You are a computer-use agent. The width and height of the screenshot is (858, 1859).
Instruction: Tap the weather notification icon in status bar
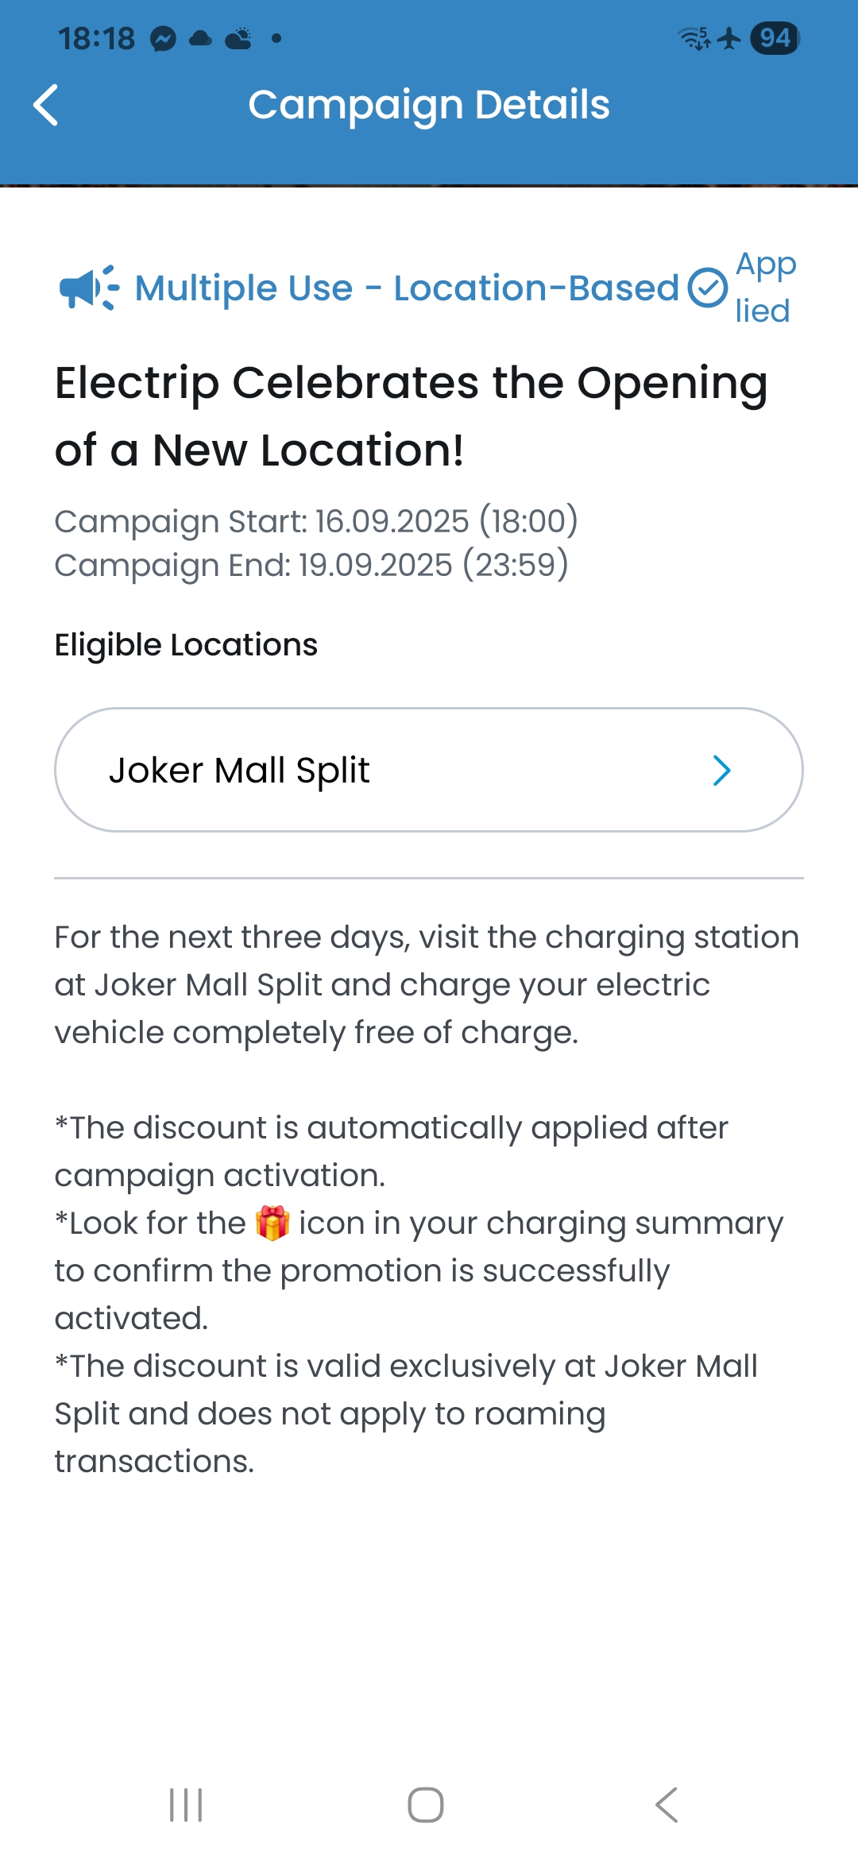(238, 38)
